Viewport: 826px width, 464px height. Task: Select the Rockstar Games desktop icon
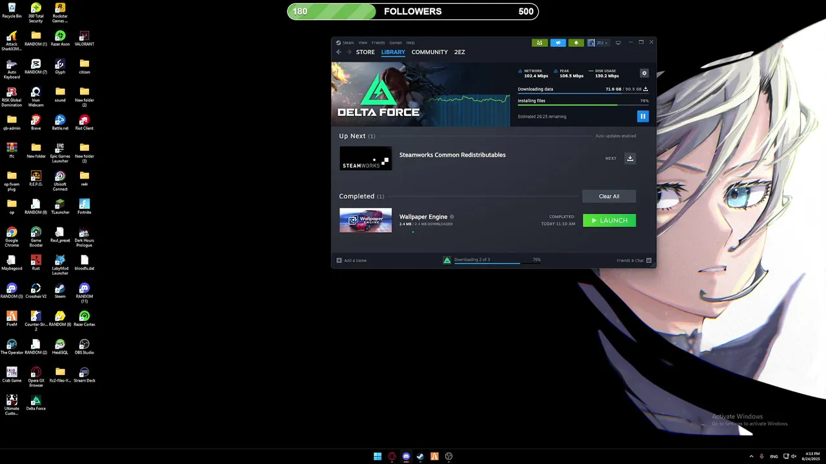pos(60,13)
